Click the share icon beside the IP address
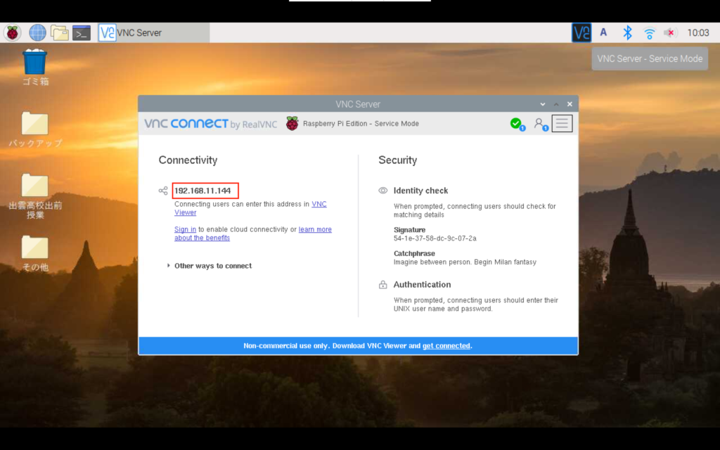The height and width of the screenshot is (450, 720). 163,191
